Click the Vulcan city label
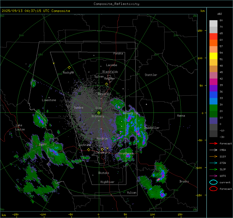233x218 pixels. pos(132,193)
